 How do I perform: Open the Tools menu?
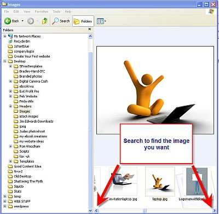click(x=56, y=11)
